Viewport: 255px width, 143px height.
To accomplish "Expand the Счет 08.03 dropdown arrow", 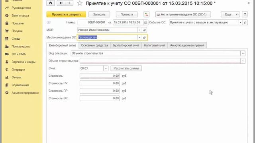I will [106, 68].
